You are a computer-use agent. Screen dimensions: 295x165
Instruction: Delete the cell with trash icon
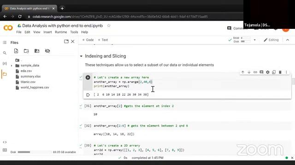tap(280, 72)
